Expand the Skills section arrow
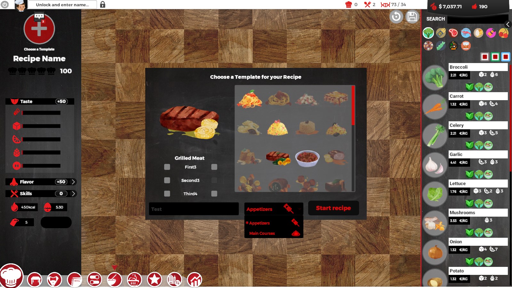512x288 pixels. [73, 194]
